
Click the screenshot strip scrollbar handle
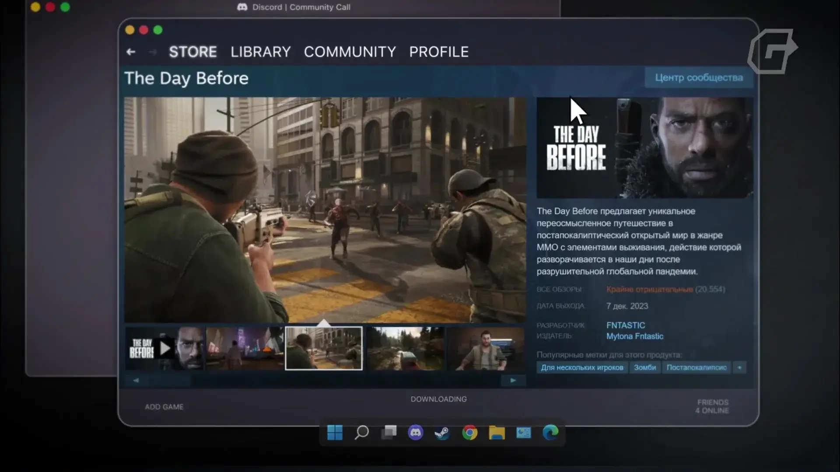click(x=169, y=381)
